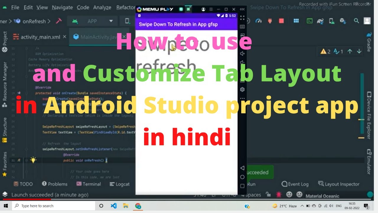Open the Terminal tool window
The height and width of the screenshot is (213, 378).
pyautogui.click(x=89, y=184)
